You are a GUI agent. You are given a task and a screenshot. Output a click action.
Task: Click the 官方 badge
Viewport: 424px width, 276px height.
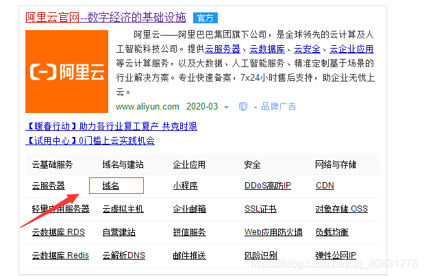[x=205, y=18]
